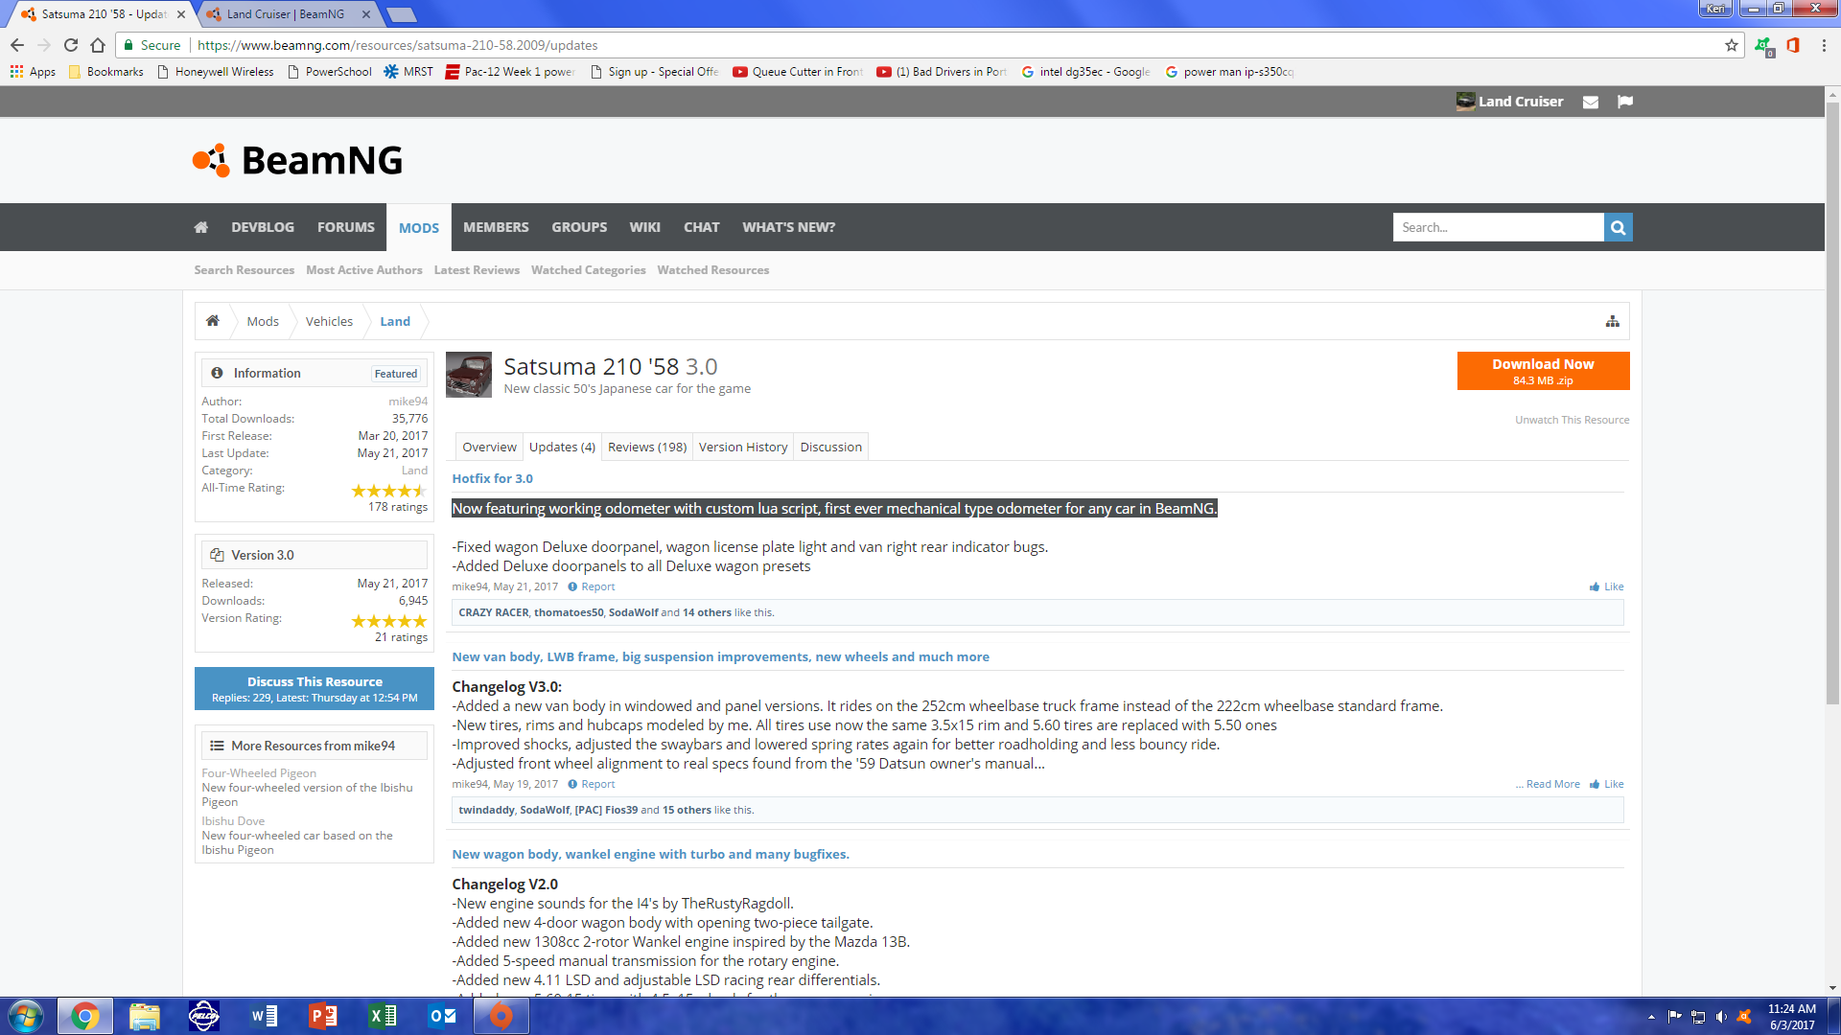Click the Office extension icon
This screenshot has width=1841, height=1035.
(1793, 45)
